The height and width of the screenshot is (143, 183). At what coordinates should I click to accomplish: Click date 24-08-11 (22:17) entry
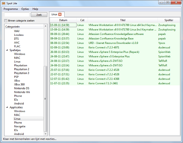tap(60, 61)
